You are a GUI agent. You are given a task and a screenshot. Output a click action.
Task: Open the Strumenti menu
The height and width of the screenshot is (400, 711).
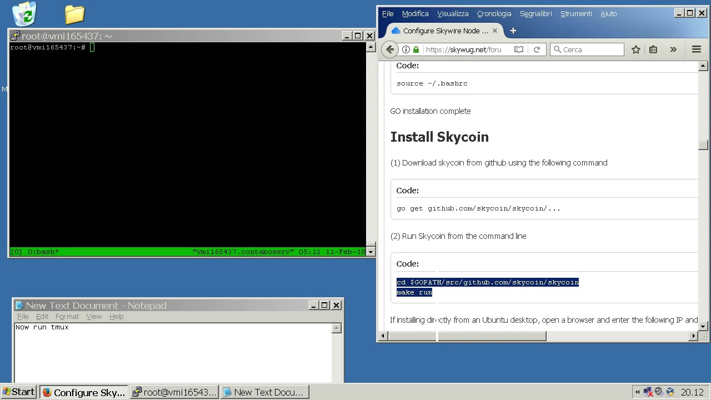(576, 14)
